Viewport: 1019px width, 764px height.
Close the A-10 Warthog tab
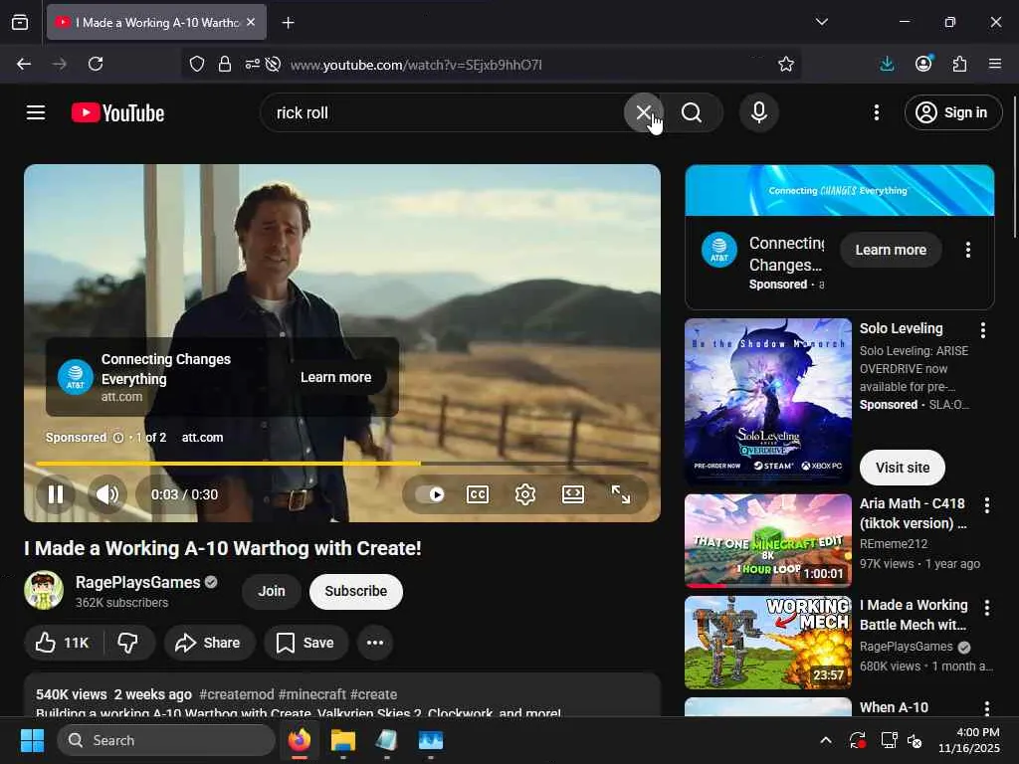[251, 22]
